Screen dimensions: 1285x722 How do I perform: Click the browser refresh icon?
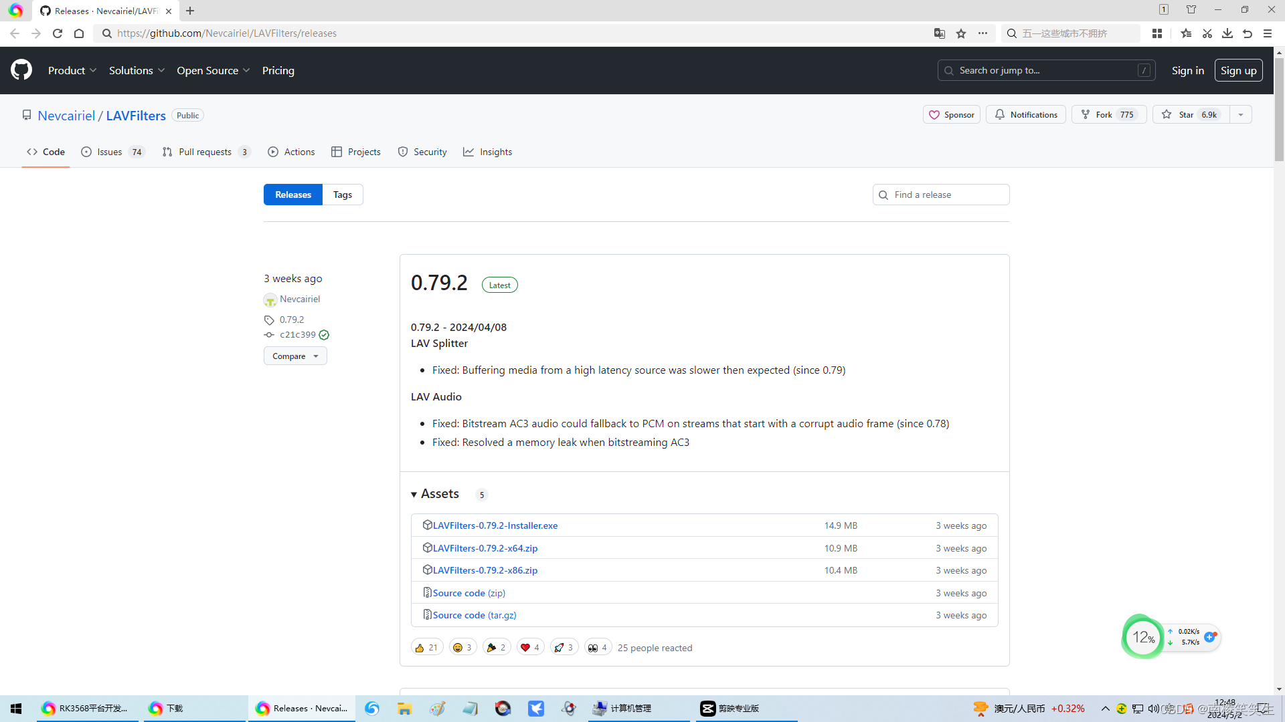coord(58,33)
